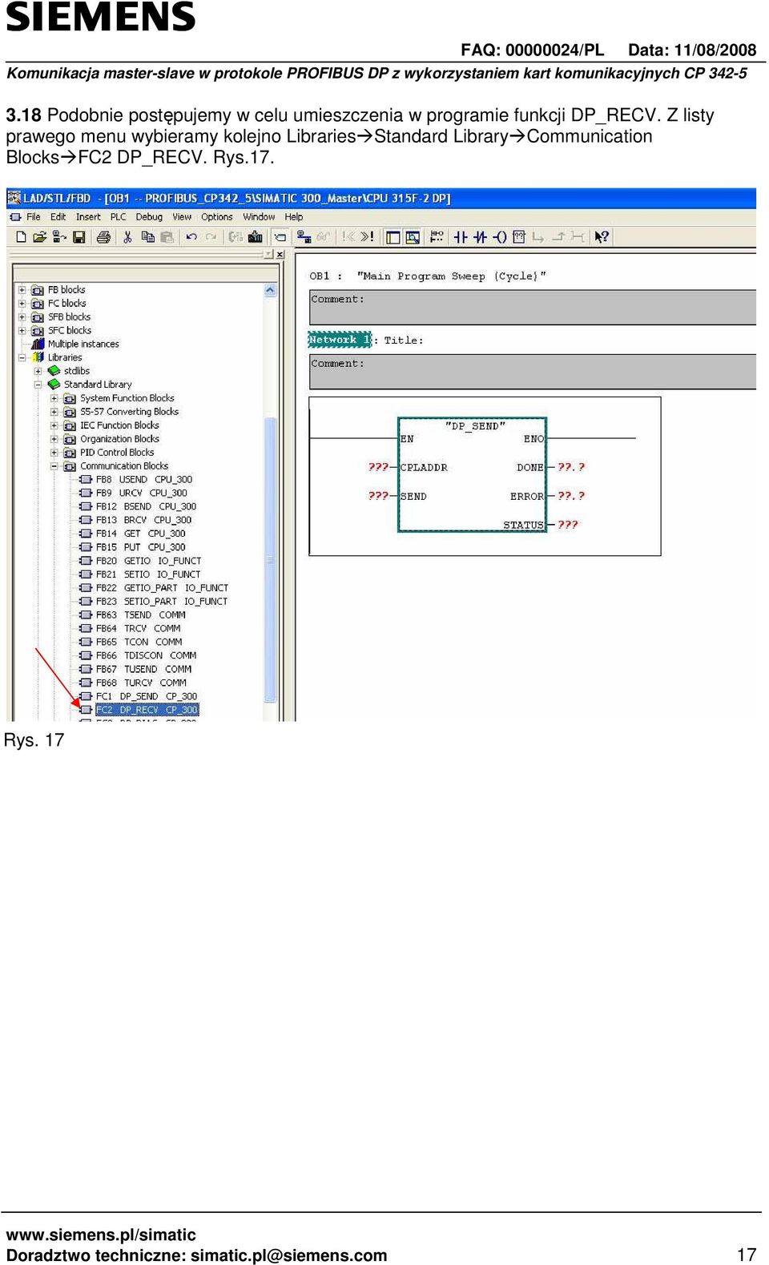Click the Save diskette toolbar icon
Screen dimensions: 769x1265
[79, 236]
